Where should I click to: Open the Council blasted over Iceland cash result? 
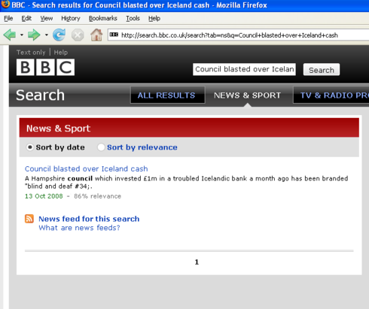(87, 168)
